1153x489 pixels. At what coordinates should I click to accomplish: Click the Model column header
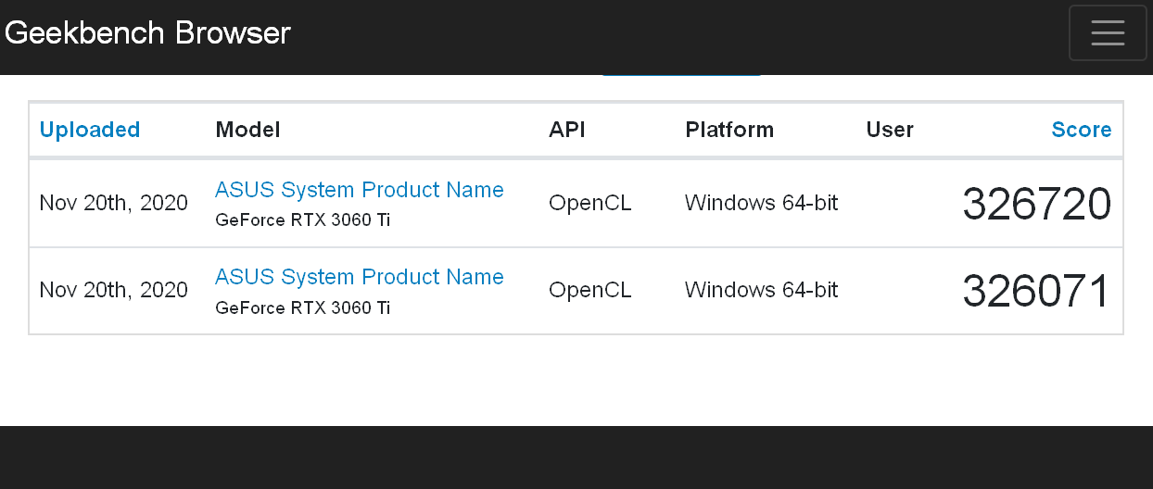coord(247,130)
